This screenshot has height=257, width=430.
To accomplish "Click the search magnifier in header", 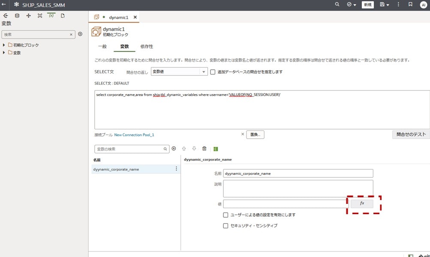I will point(337,4).
